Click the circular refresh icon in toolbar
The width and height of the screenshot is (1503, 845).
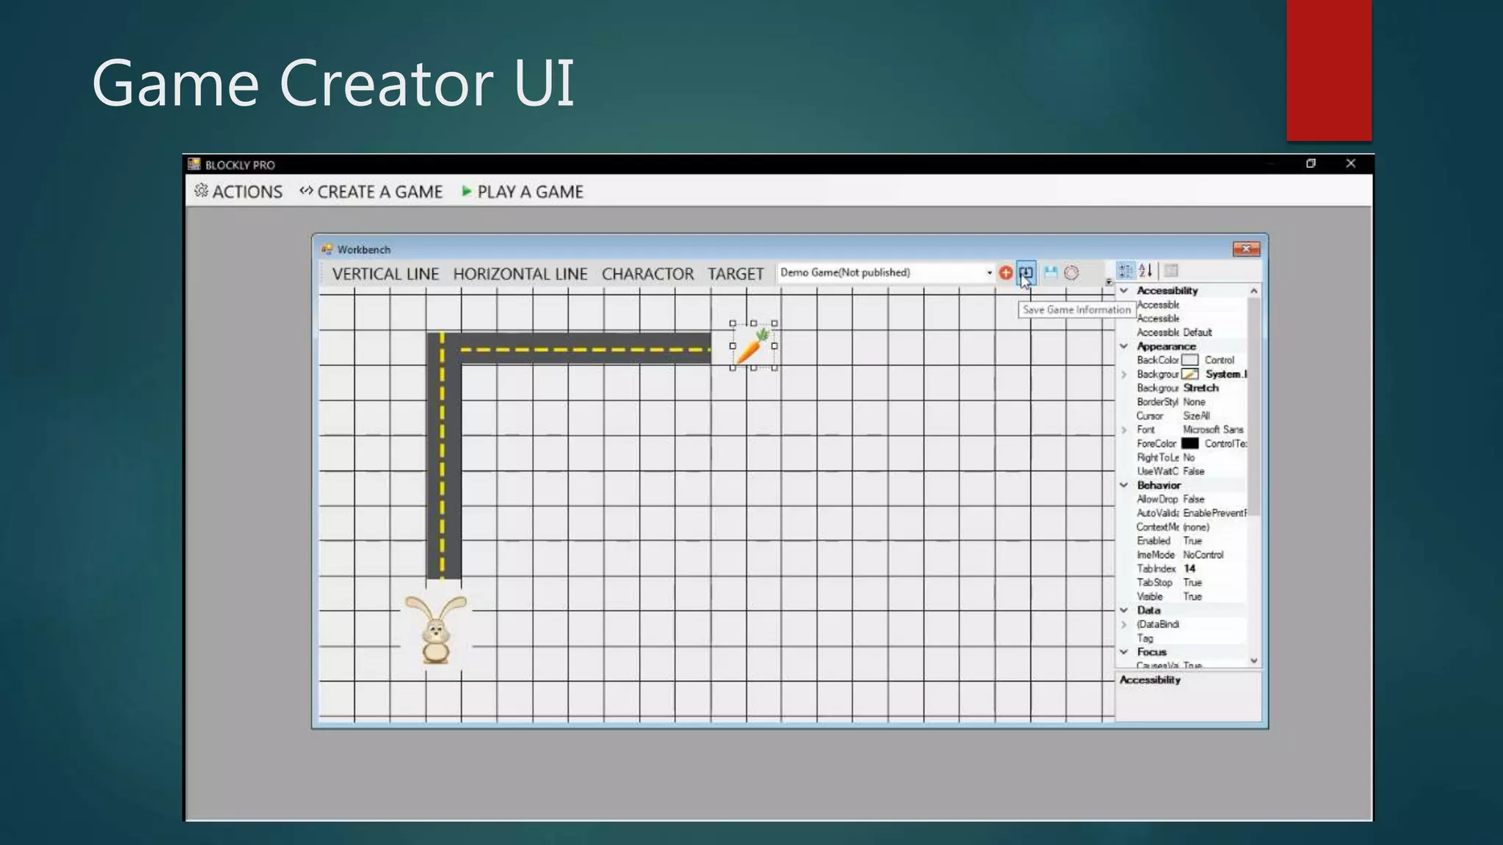pos(1071,273)
